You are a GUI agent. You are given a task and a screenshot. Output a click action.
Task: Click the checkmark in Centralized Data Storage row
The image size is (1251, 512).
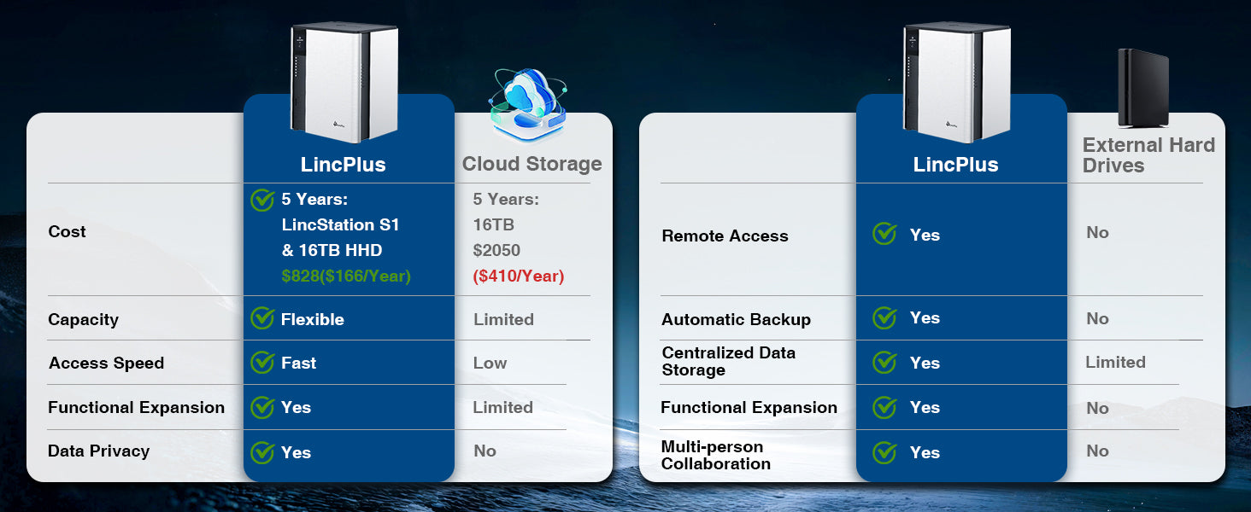coord(884,363)
